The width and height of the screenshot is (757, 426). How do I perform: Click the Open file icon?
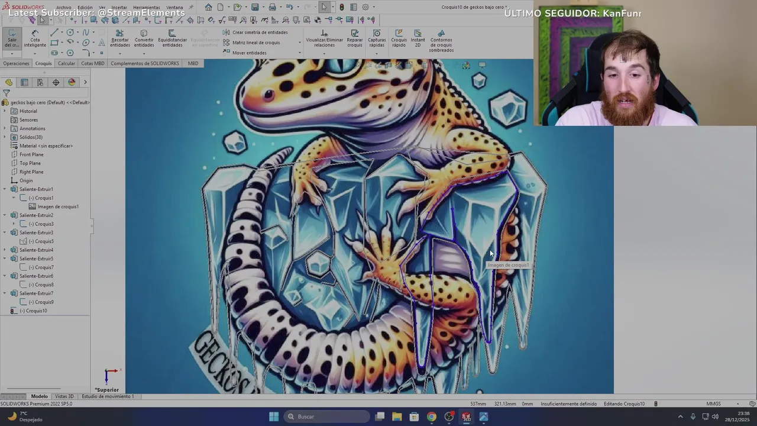(x=237, y=7)
